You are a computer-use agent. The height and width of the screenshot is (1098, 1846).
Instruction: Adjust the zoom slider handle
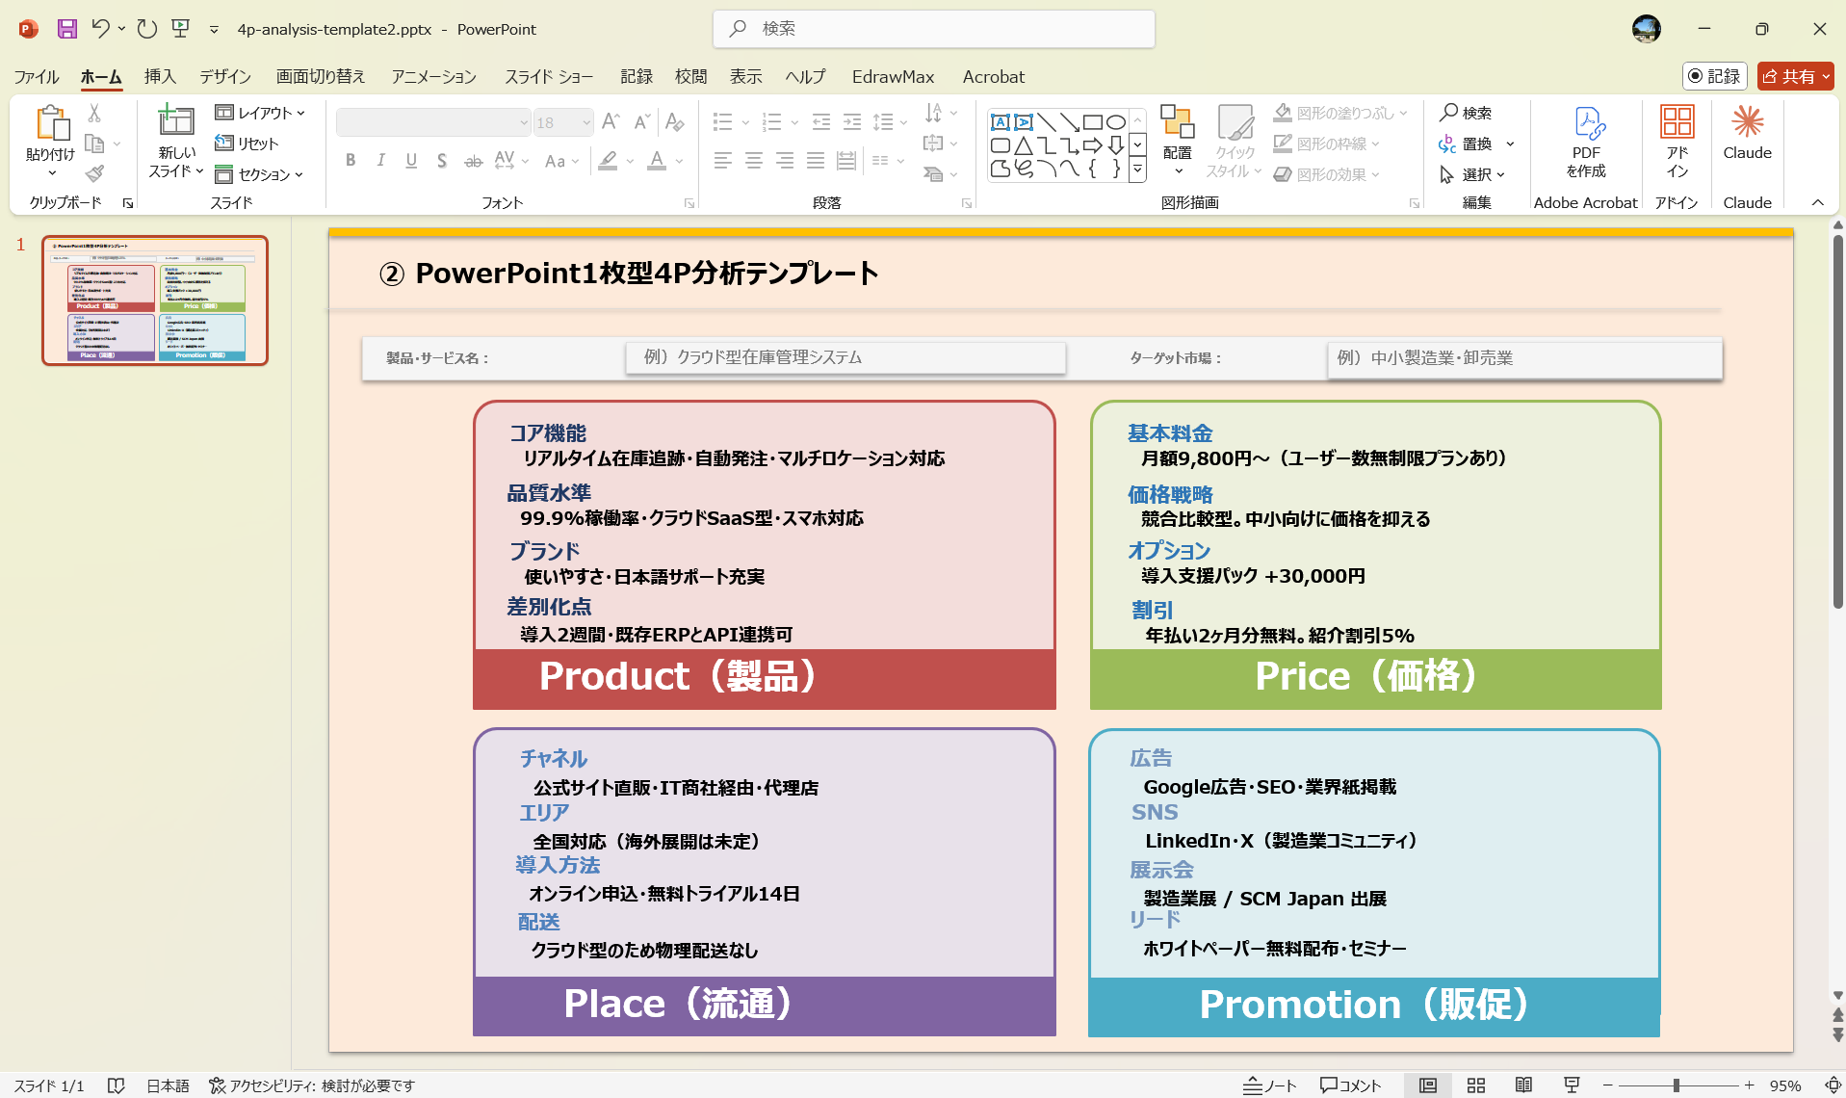[1677, 1085]
